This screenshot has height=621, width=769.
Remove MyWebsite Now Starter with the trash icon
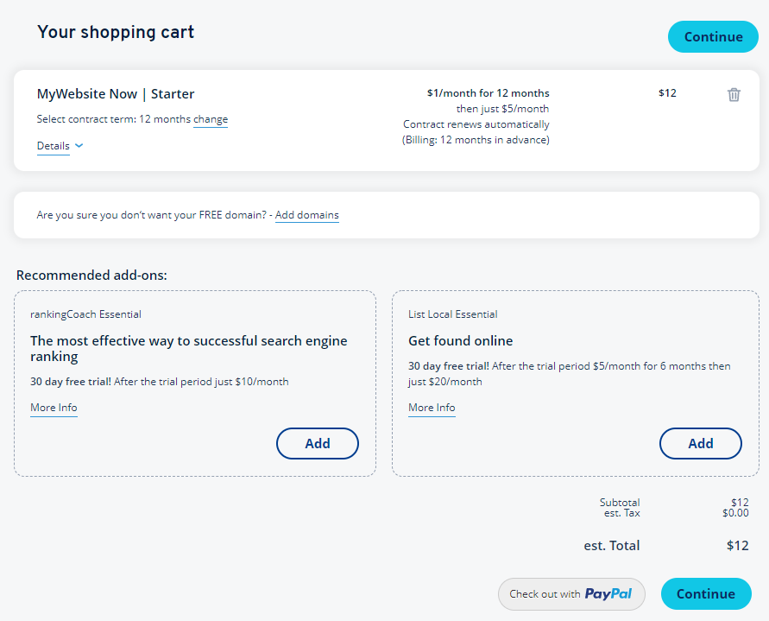[x=734, y=94]
